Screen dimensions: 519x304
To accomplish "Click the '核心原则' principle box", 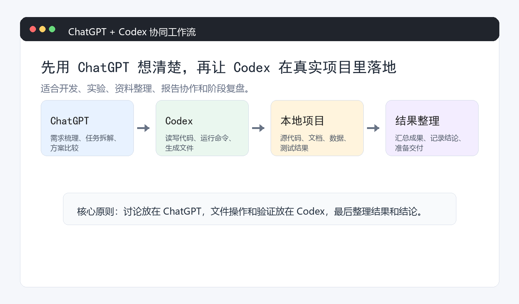I will pyautogui.click(x=259, y=209).
